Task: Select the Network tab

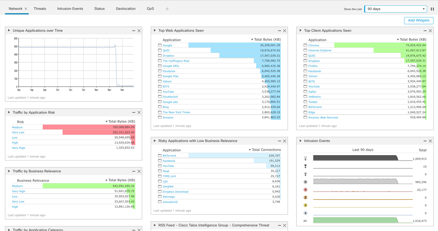Action: point(15,9)
